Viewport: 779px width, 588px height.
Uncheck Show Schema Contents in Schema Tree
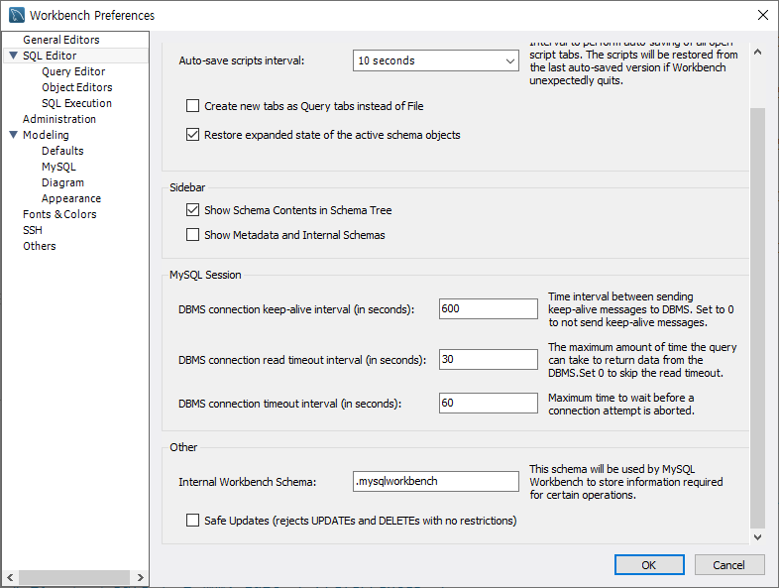(192, 210)
